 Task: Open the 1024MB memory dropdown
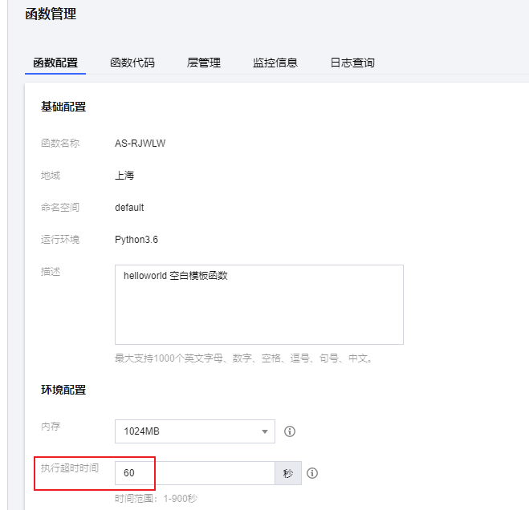point(195,431)
